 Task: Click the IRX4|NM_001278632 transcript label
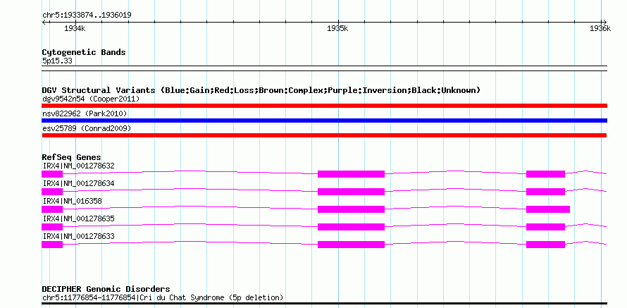coord(78,166)
